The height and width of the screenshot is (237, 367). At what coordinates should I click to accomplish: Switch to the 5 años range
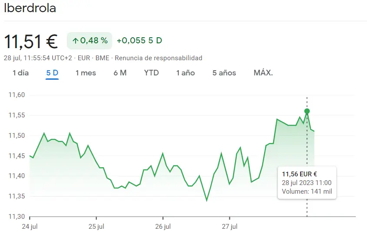point(224,73)
